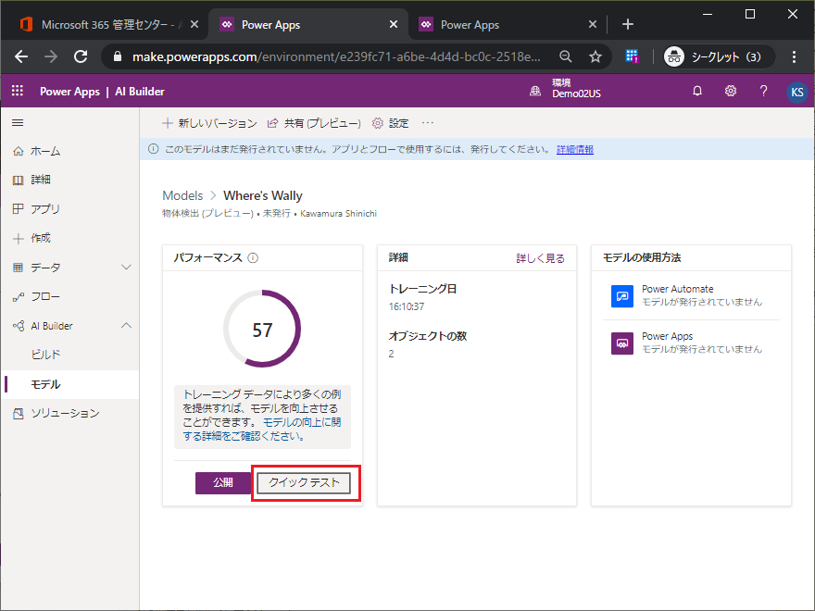Click the オブジェクトの数 label
815x611 pixels.
point(428,336)
